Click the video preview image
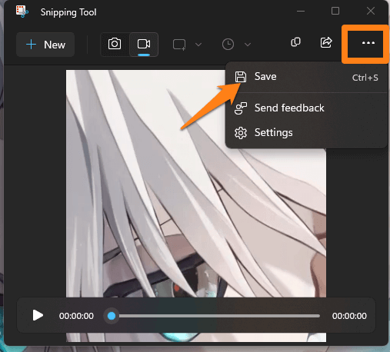 pos(196,206)
